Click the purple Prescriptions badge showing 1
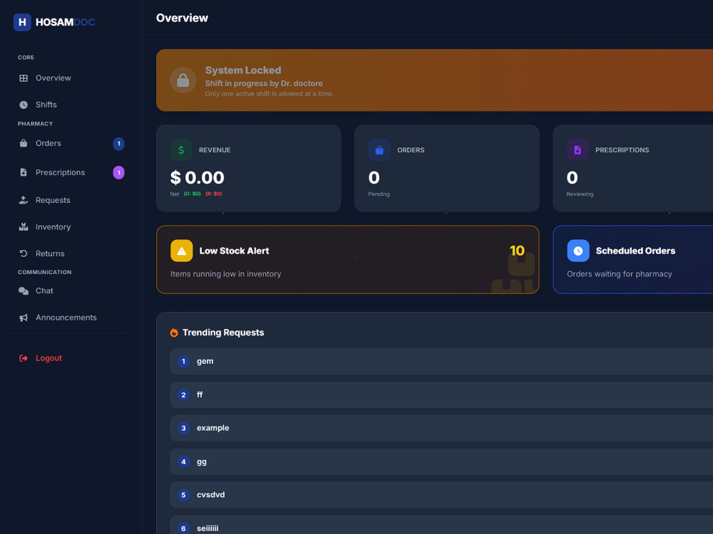 118,172
